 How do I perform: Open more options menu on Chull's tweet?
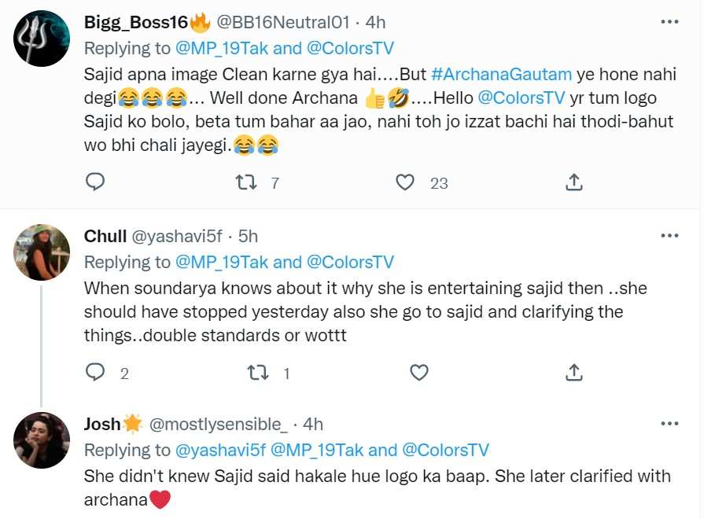[669, 235]
